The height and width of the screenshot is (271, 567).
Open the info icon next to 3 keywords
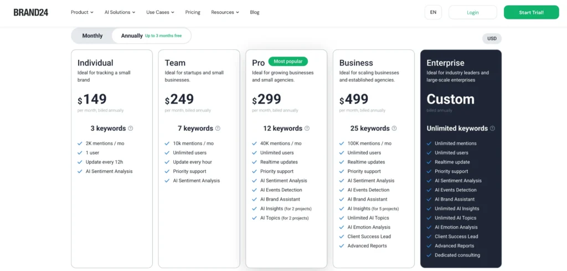[x=131, y=129]
